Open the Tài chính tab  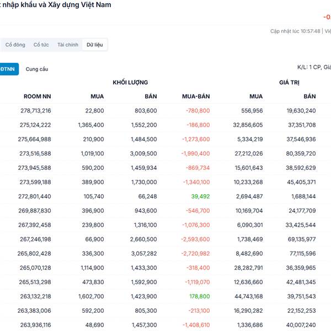(68, 45)
